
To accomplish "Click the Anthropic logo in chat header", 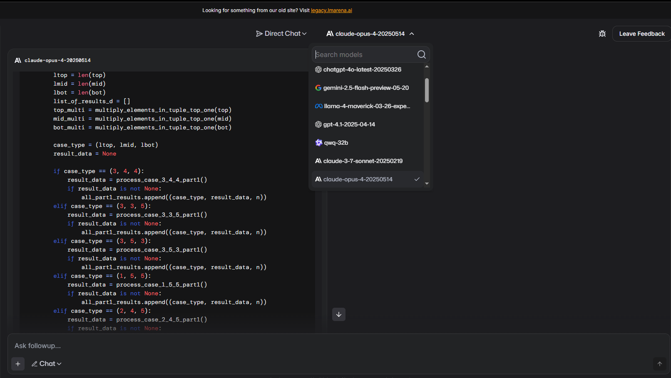I will click(18, 60).
